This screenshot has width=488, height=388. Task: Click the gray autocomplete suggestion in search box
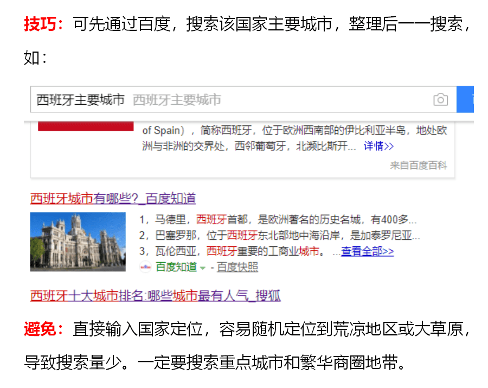coord(177,100)
